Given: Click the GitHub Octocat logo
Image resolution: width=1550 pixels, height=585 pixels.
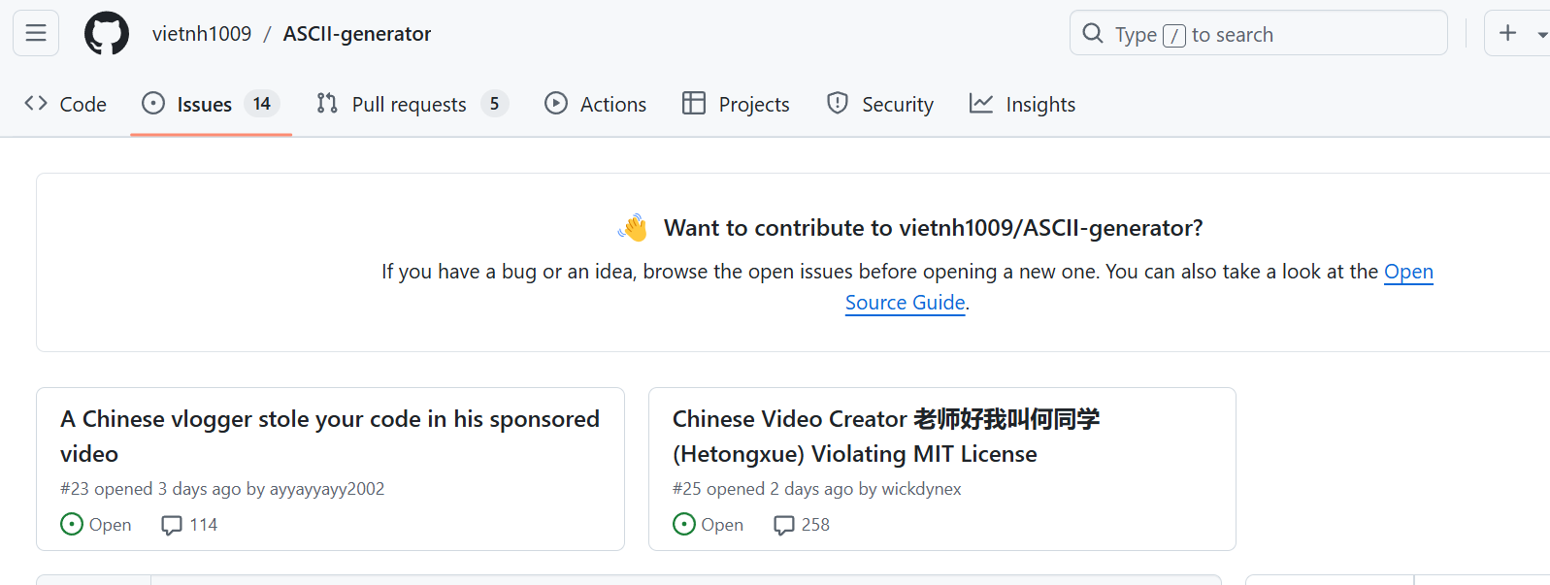Looking at the screenshot, I should pos(107,34).
